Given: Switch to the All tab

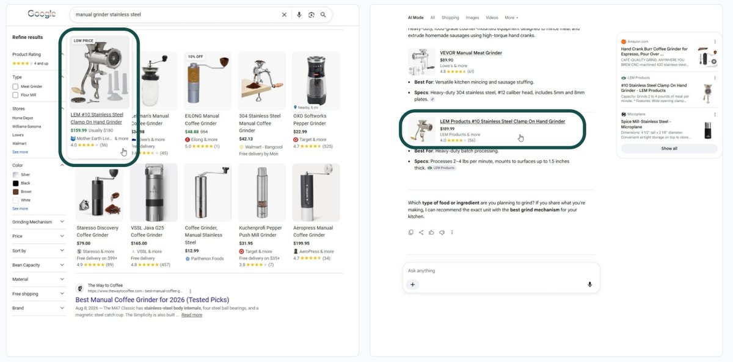Looking at the screenshot, I should coord(432,18).
